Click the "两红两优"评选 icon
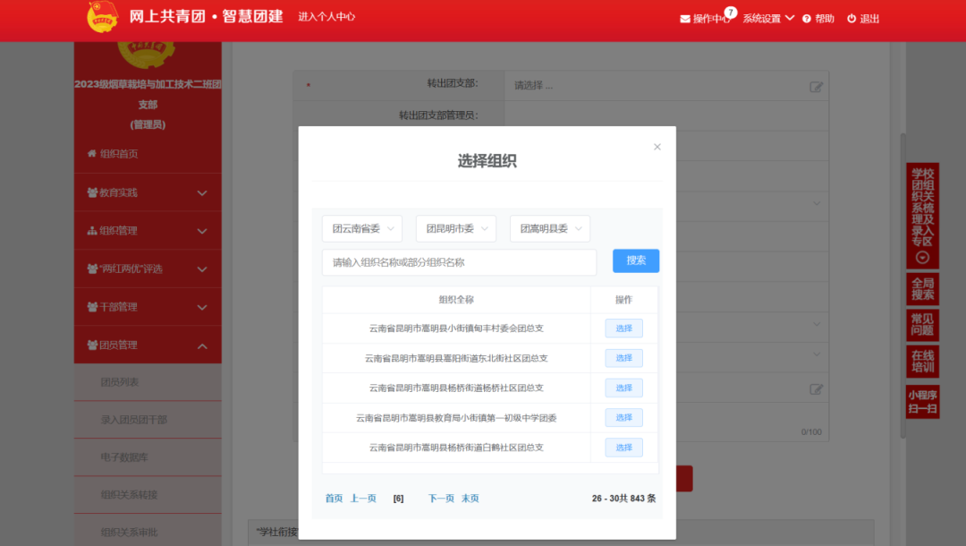 click(92, 269)
